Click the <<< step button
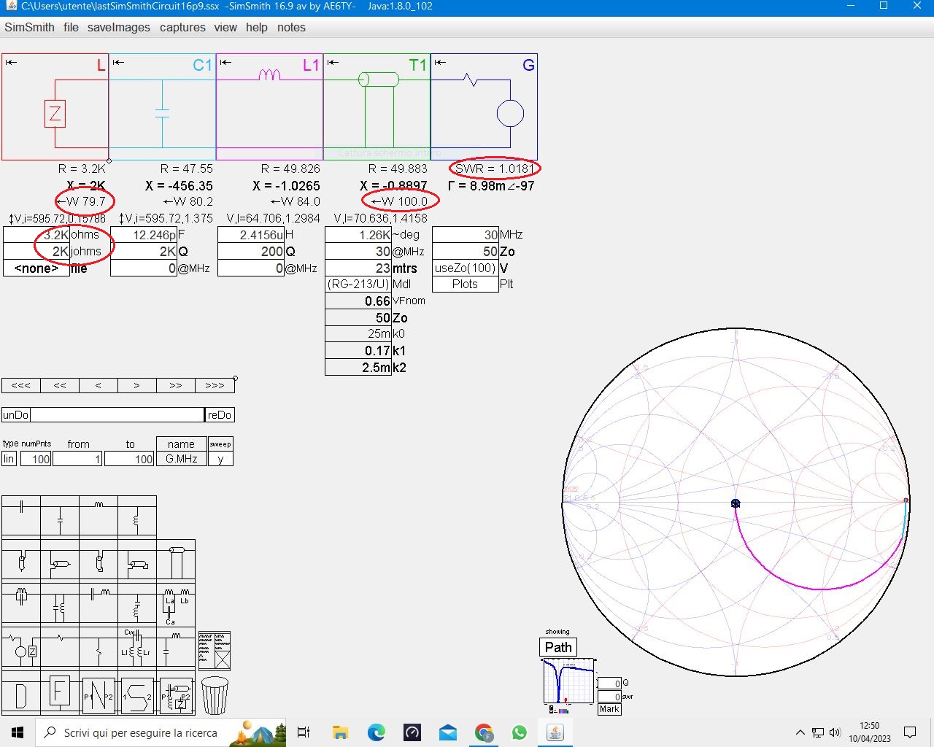Image resolution: width=934 pixels, height=747 pixels. 21,385
